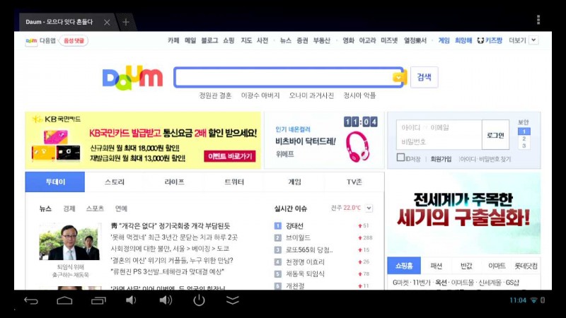566x318 pixels.
Task: Select the 이마트 shopping tab
Action: [497, 266]
